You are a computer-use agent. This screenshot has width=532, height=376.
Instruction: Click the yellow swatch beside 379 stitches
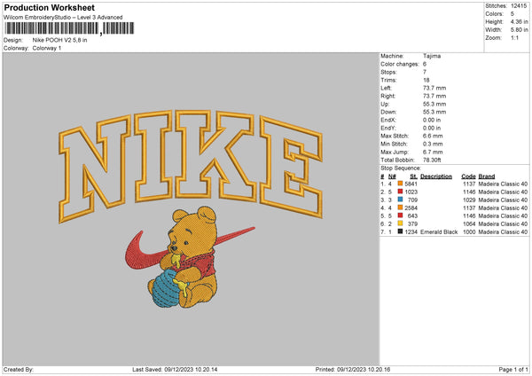click(401, 223)
